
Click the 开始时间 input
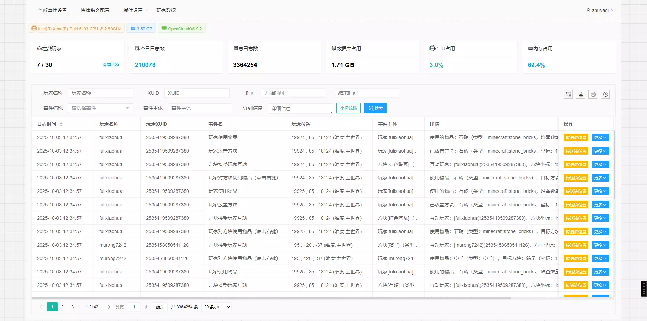point(293,93)
